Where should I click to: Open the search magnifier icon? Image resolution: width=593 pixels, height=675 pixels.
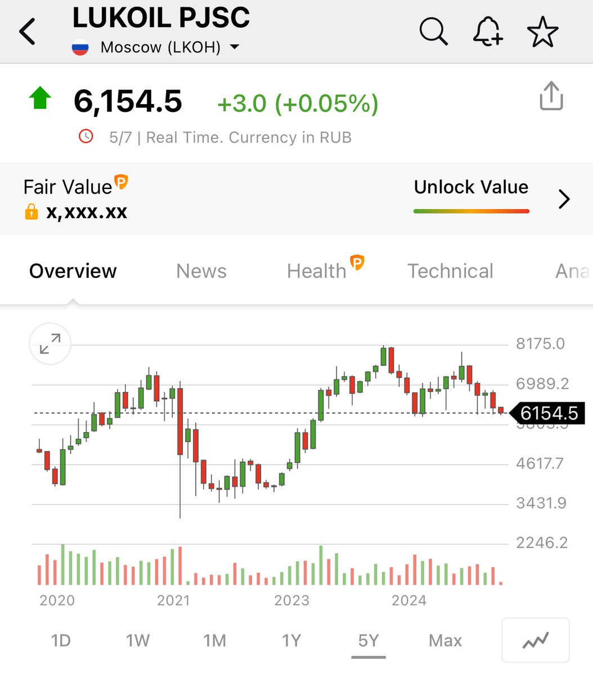(434, 31)
